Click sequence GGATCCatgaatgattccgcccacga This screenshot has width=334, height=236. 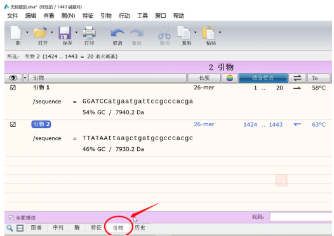(138, 102)
